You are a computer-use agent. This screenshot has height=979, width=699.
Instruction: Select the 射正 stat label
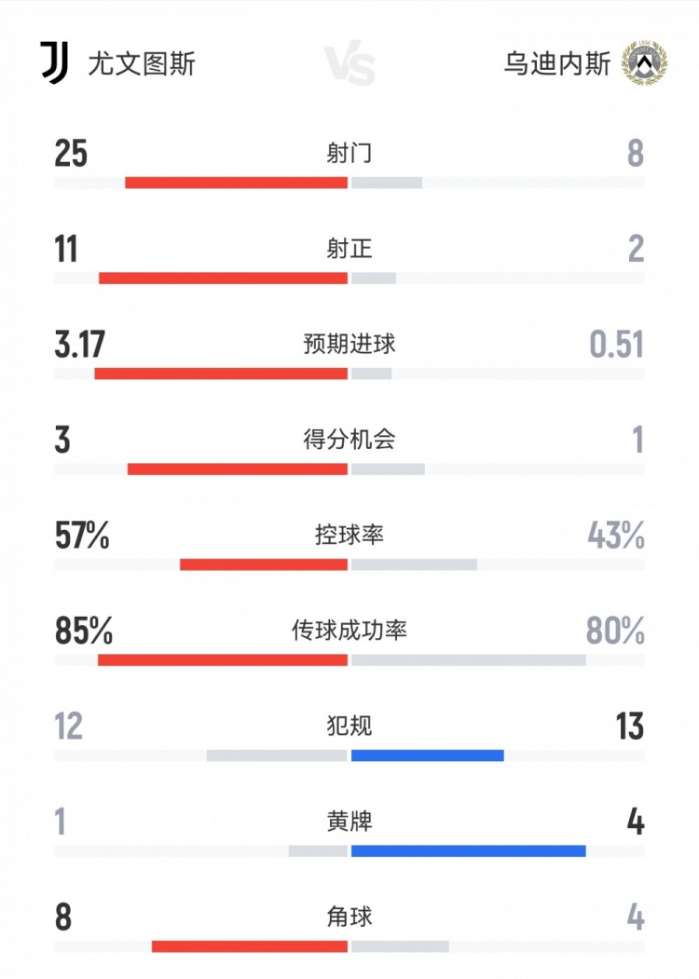click(349, 249)
